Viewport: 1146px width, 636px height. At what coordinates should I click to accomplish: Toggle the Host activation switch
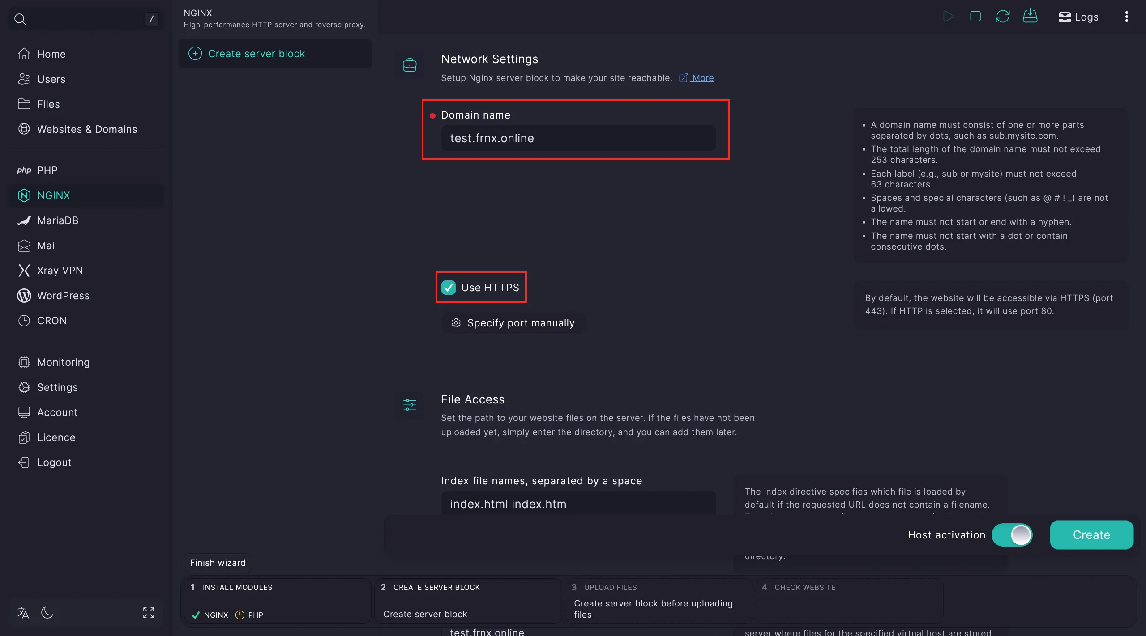[x=1012, y=535]
